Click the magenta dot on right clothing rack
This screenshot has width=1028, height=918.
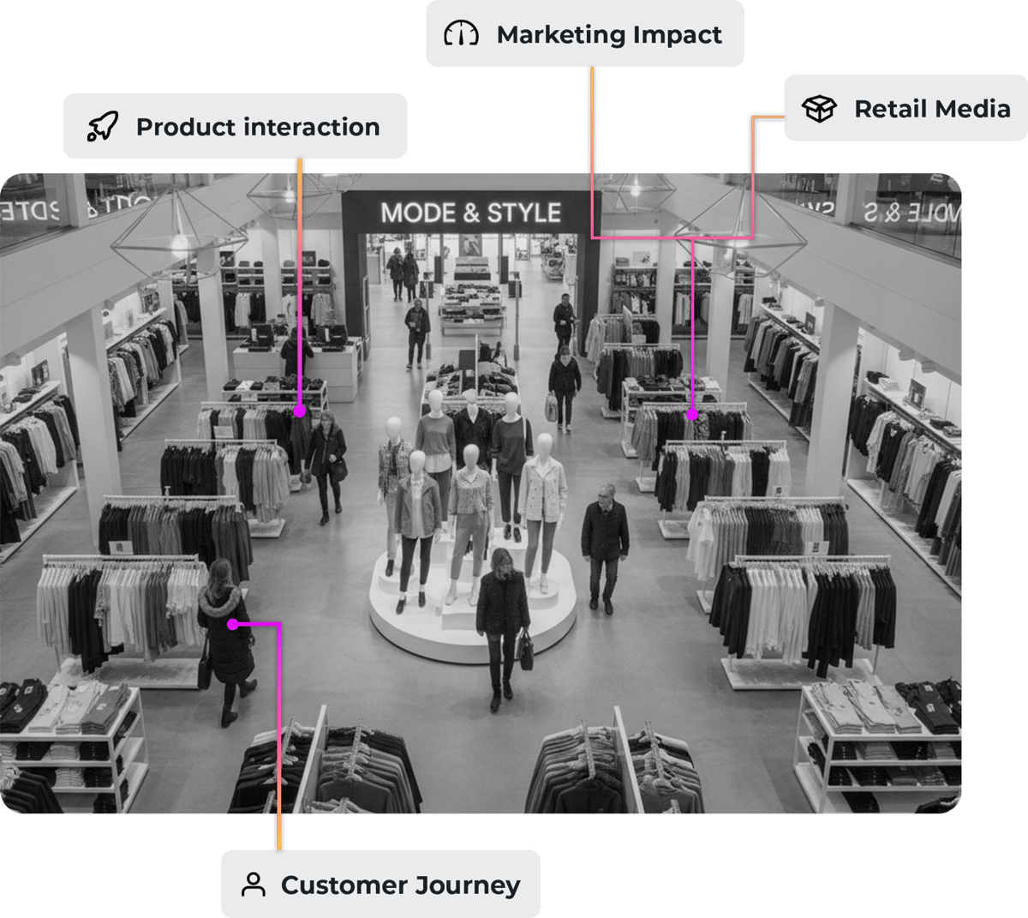(x=693, y=415)
